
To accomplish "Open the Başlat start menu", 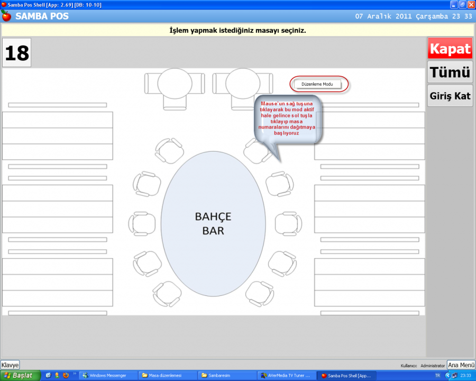I will point(20,376).
